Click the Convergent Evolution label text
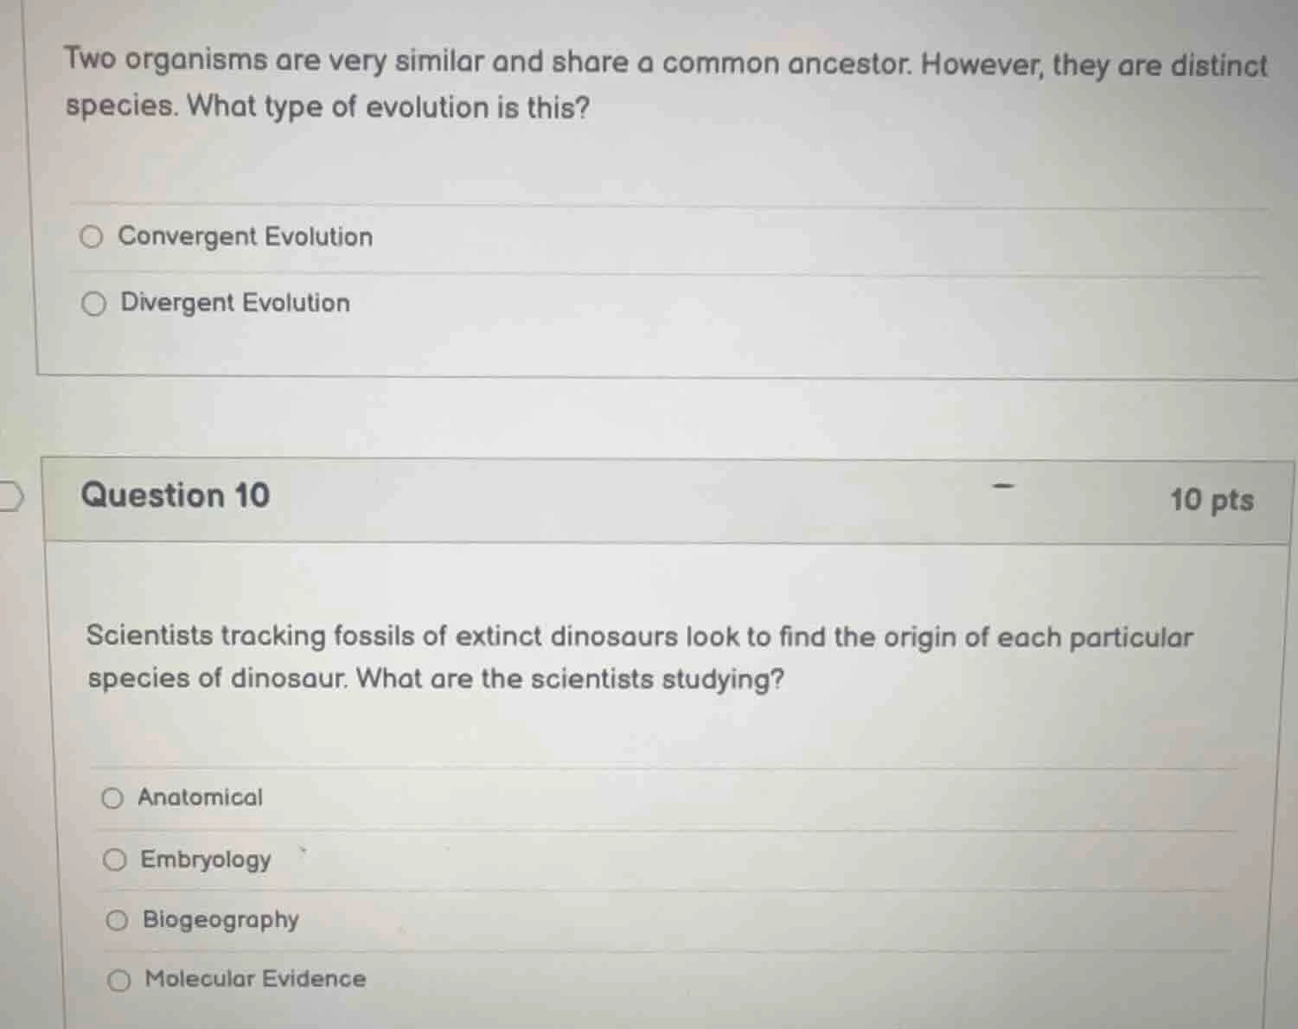The width and height of the screenshot is (1298, 1029). pos(245,236)
